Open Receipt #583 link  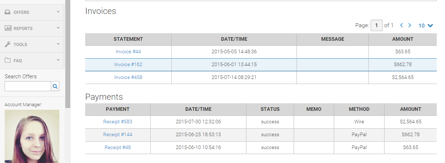tap(118, 122)
